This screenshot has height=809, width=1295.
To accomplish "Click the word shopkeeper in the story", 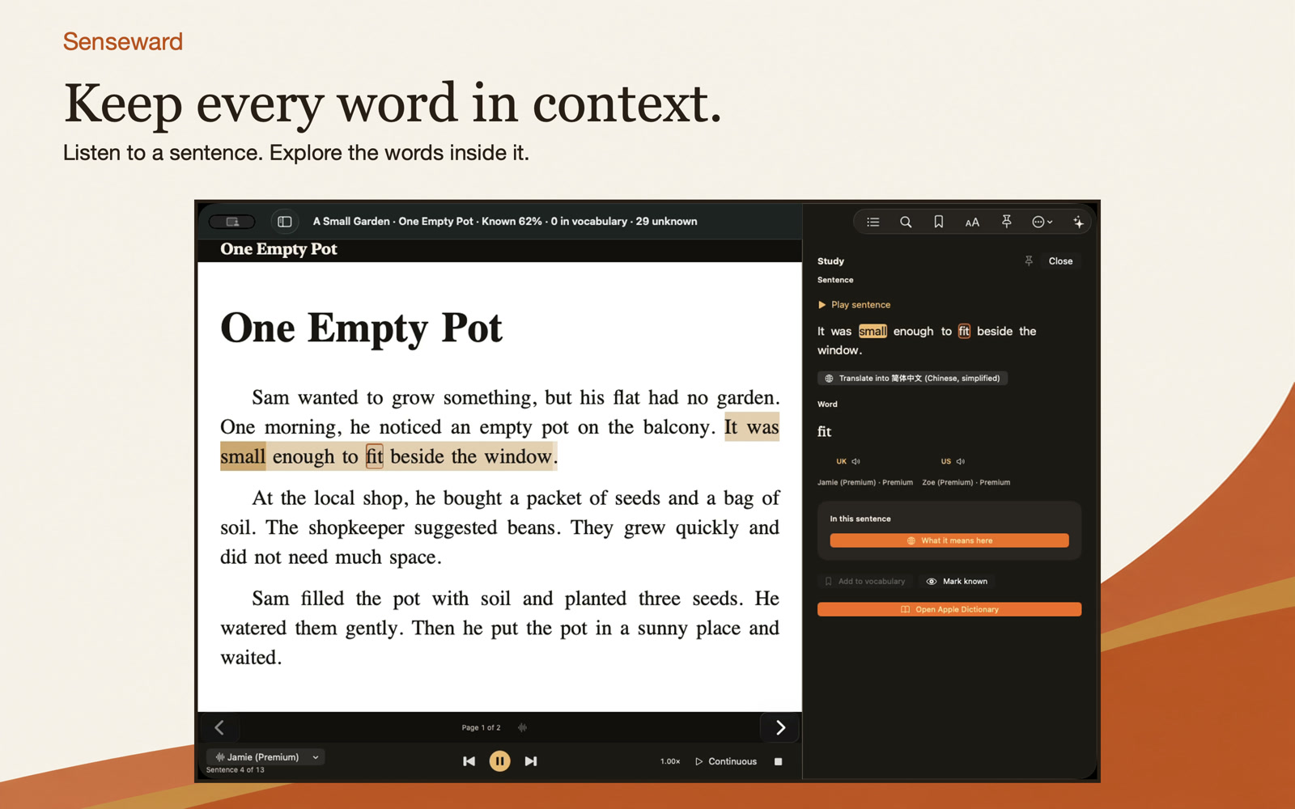I will pyautogui.click(x=356, y=528).
